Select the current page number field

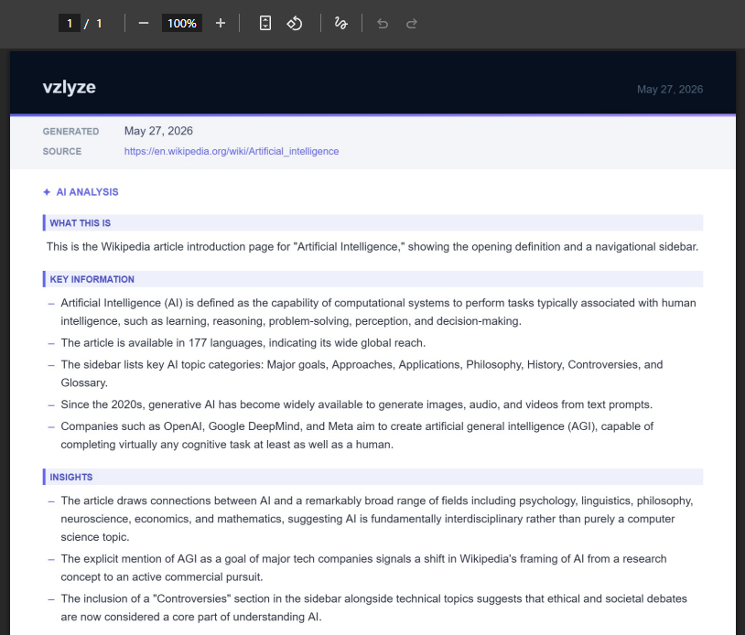[70, 23]
